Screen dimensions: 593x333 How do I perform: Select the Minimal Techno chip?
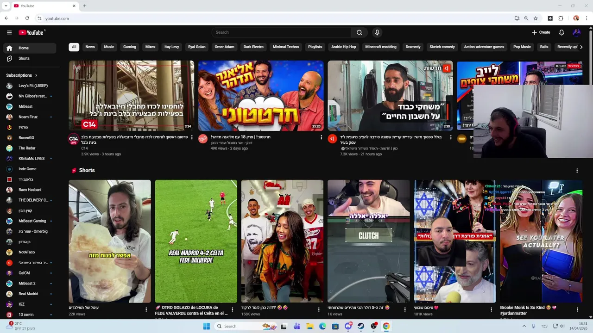[286, 47]
